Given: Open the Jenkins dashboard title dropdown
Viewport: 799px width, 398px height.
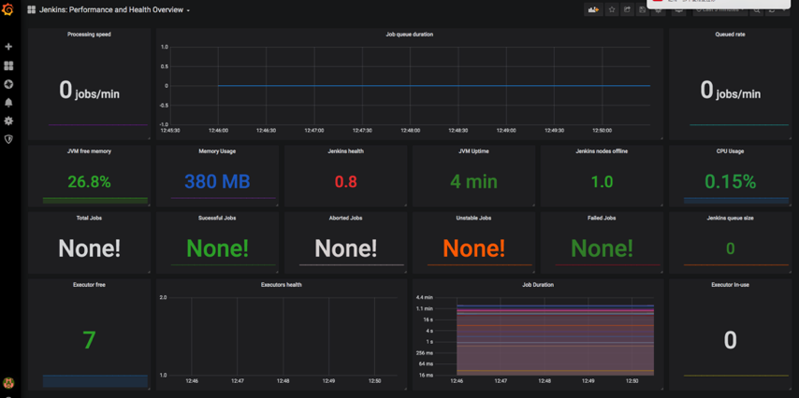Looking at the screenshot, I should point(115,9).
